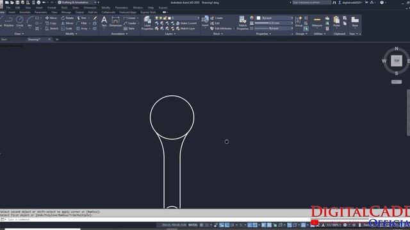Switch to the Annotate ribbon tab

[25, 12]
